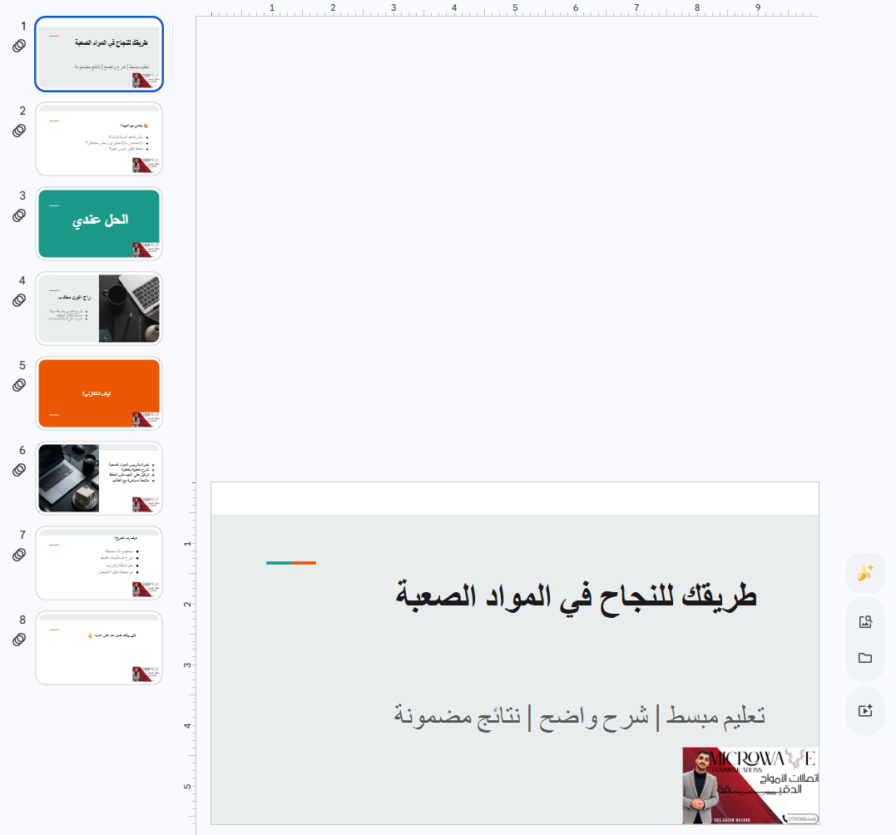896x835 pixels.
Task: Click the linked-slide icon beside slide 4
Action: click(19, 300)
